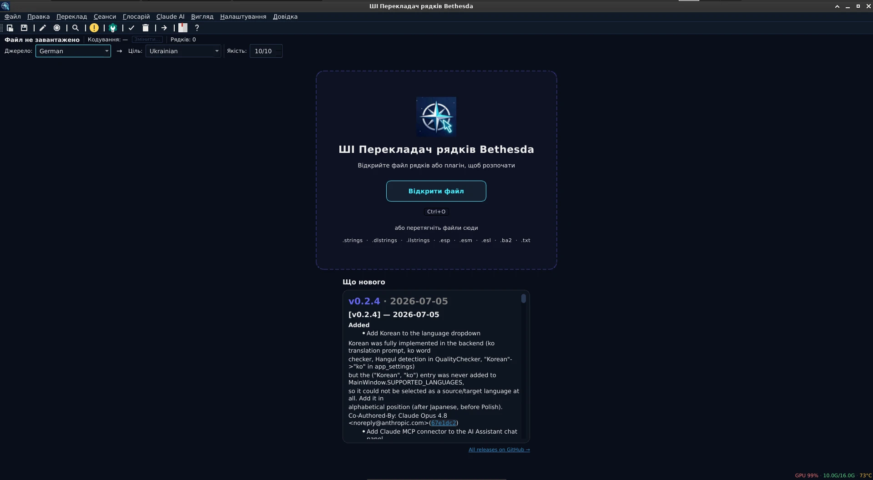
Task: Click the [v0.2.4] — 2026-07-05 release heading
Action: click(394, 314)
